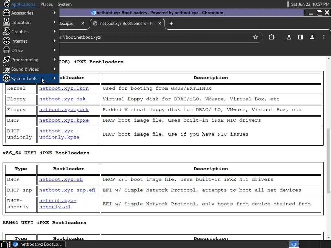Click the Internet globe icon
The width and height of the screenshot is (331, 248).
pyautogui.click(x=6, y=41)
